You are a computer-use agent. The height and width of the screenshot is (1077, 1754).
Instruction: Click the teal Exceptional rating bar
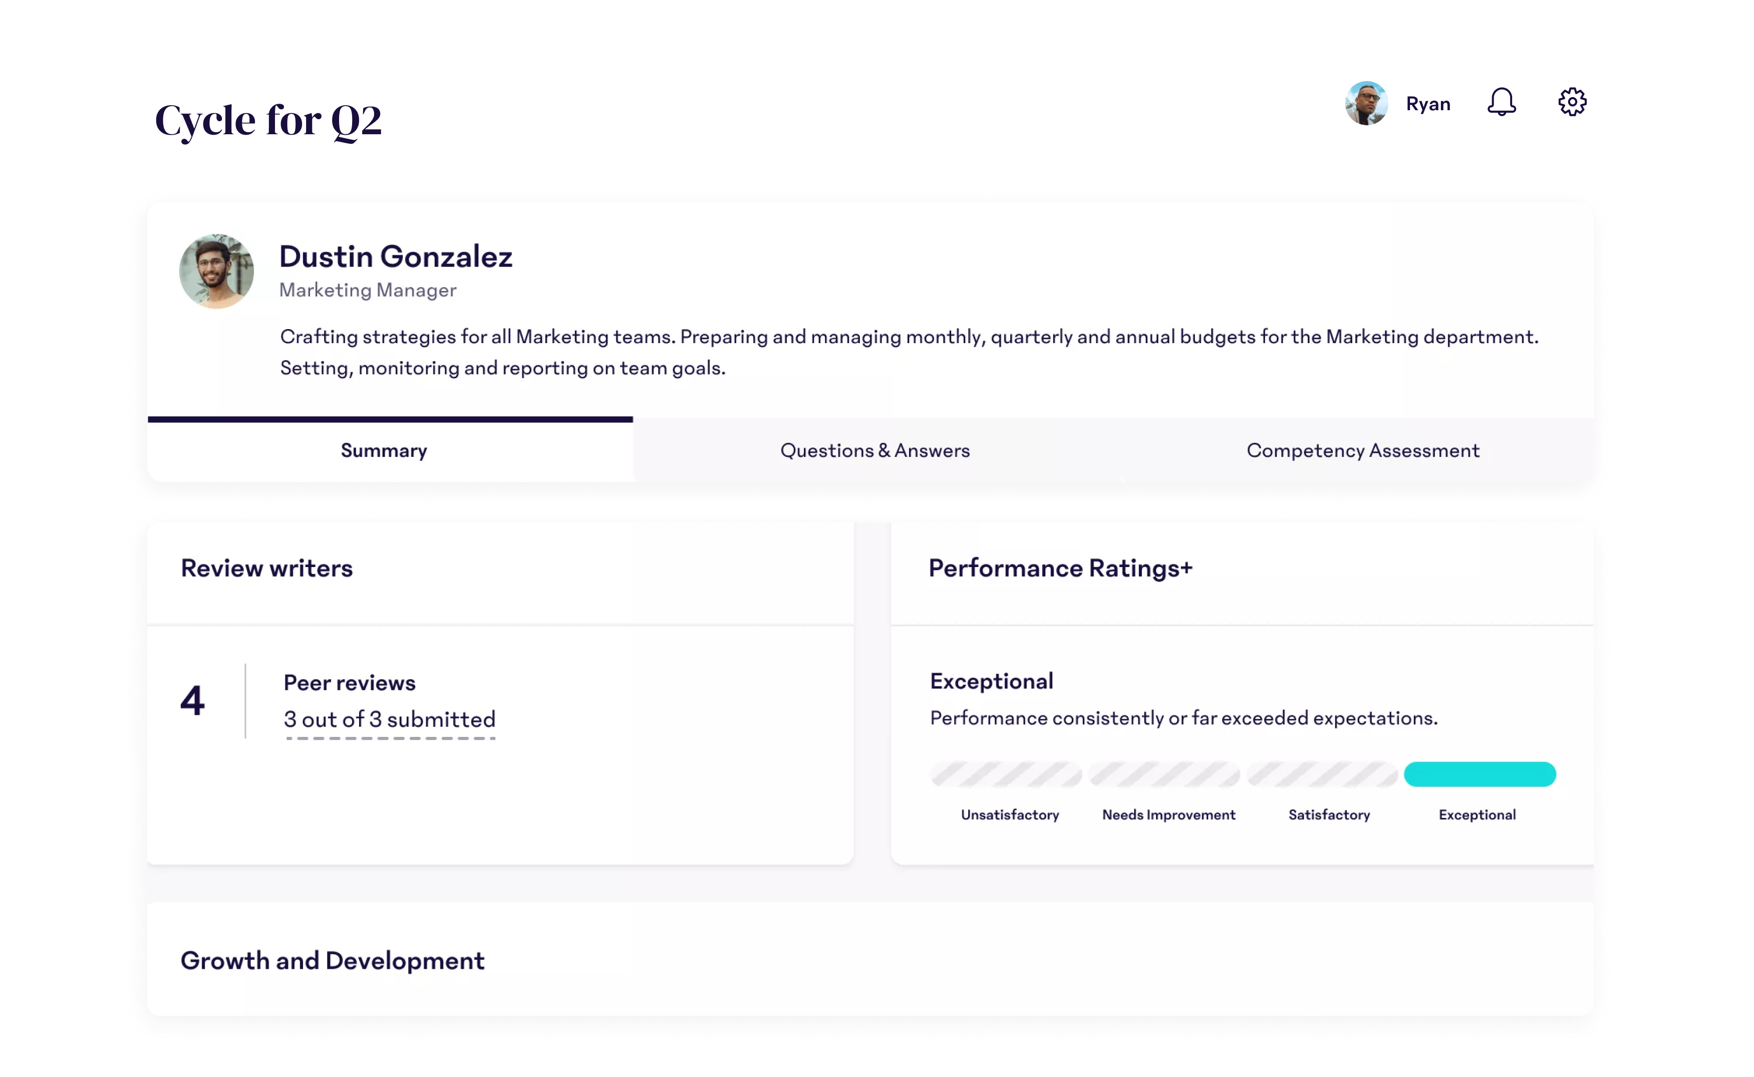pyautogui.click(x=1479, y=774)
